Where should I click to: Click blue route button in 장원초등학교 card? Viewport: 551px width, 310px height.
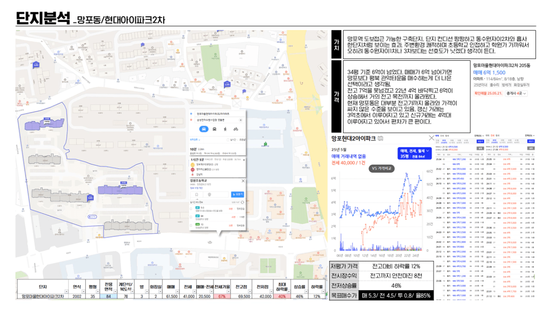coord(237,194)
